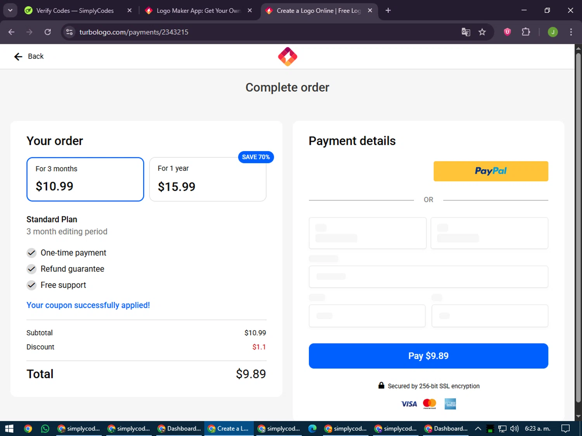Open Microsoft Edge from the taskbar
The width and height of the screenshot is (582, 436).
pos(312,429)
